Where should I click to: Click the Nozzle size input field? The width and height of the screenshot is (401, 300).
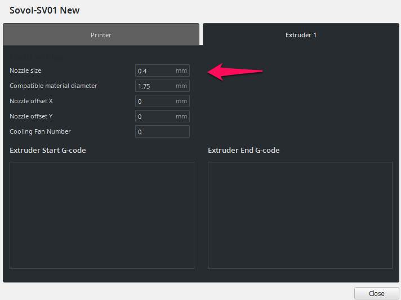(162, 70)
